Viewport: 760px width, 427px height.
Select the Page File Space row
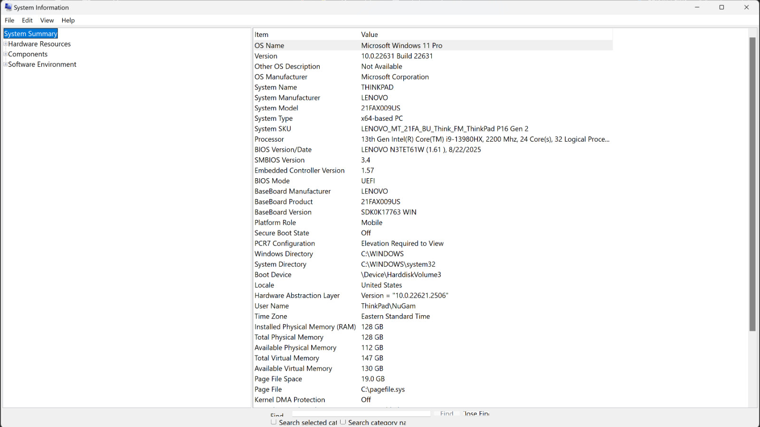(433, 379)
